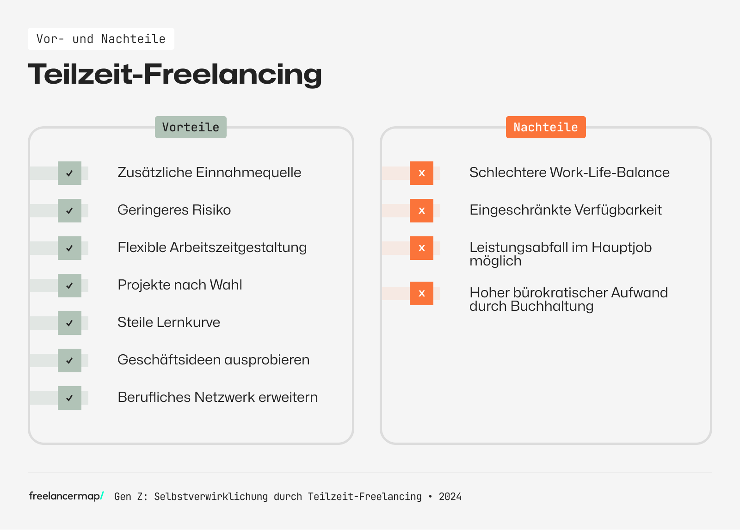Click checkmark icon beside Geschäftsideen ausprobieren
Image resolution: width=740 pixels, height=530 pixels.
[69, 361]
